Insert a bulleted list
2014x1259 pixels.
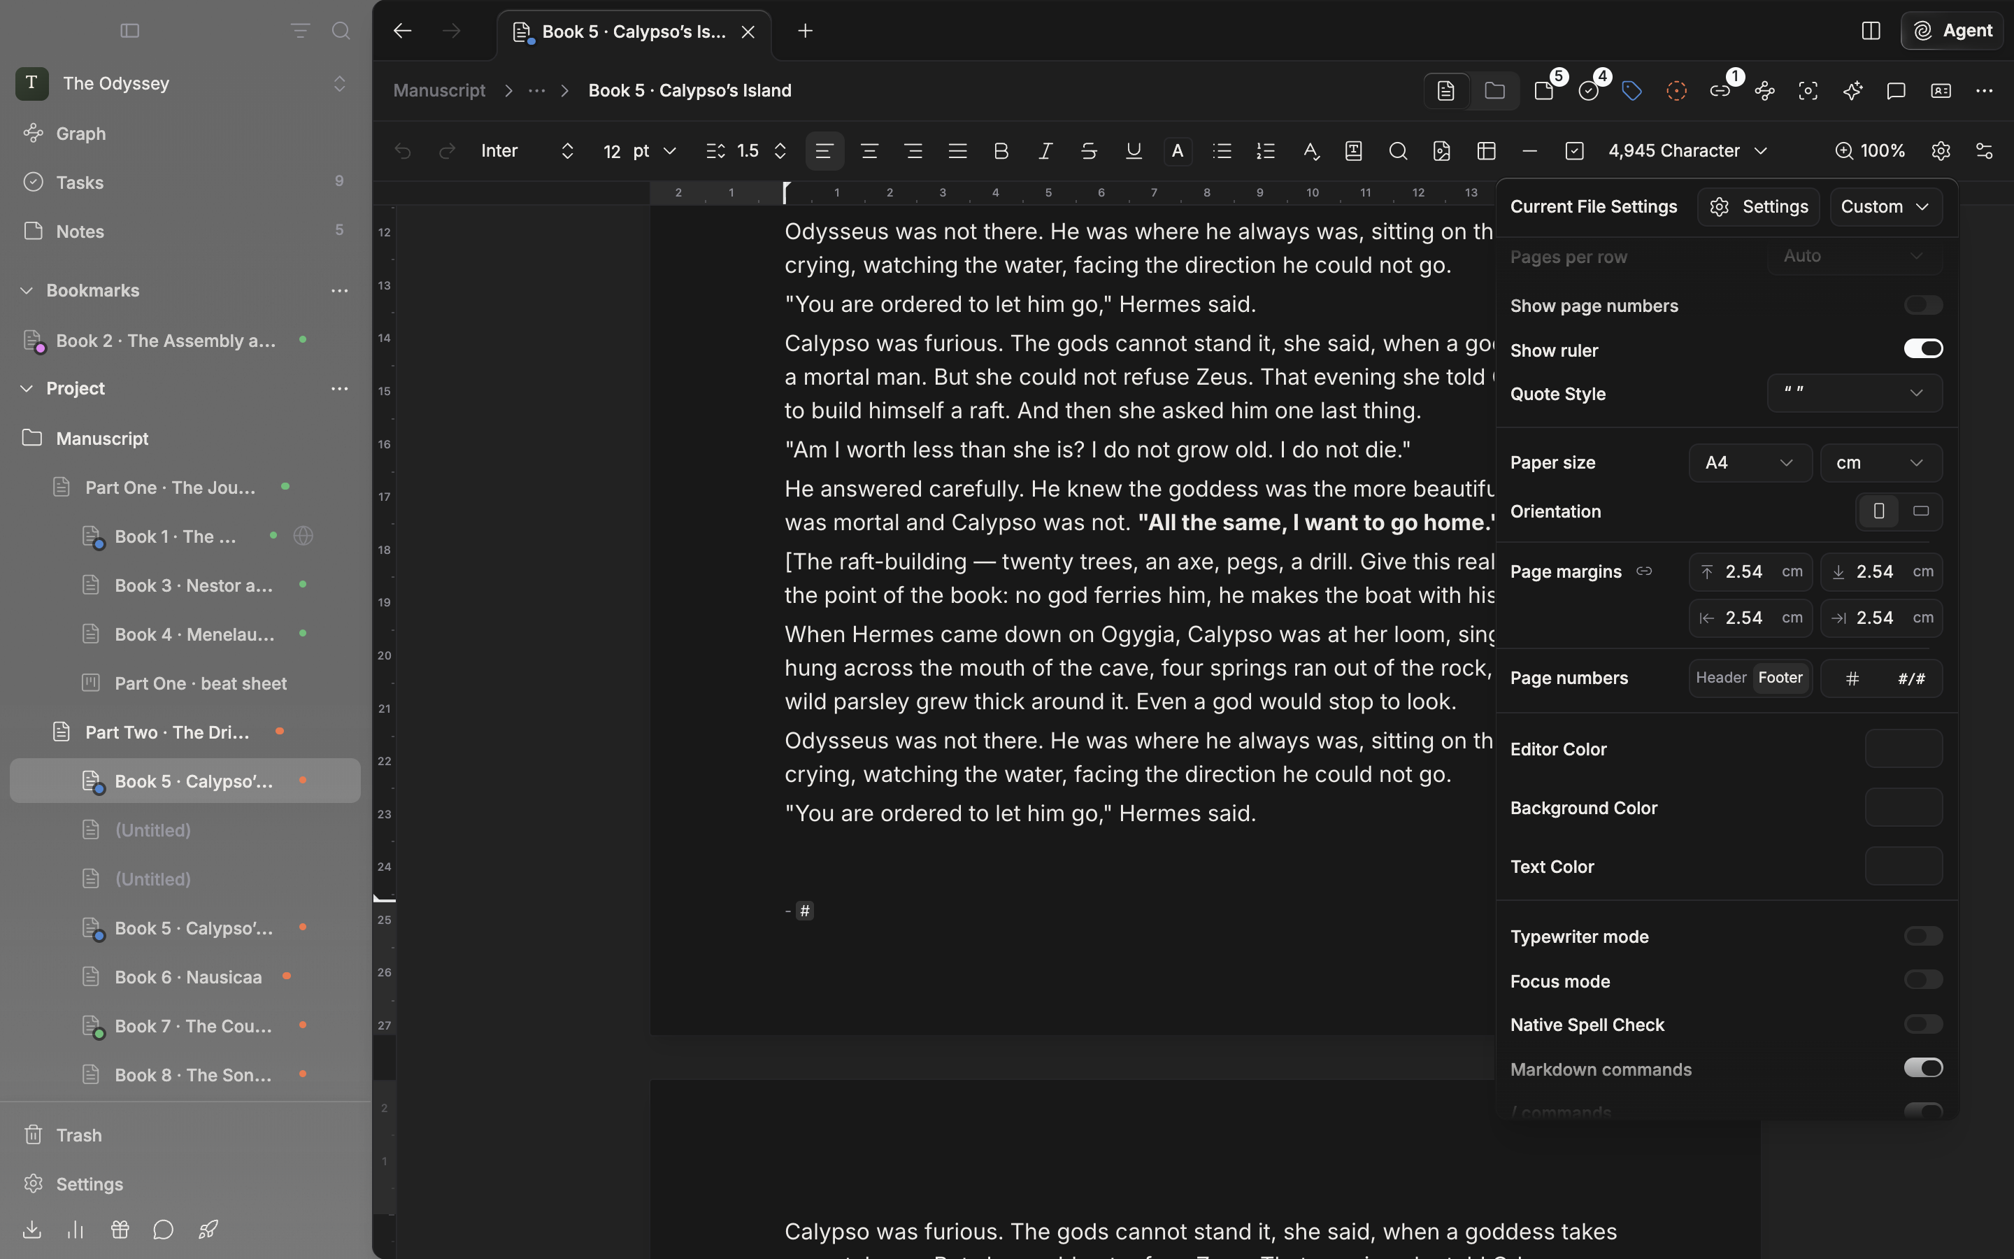1222,150
